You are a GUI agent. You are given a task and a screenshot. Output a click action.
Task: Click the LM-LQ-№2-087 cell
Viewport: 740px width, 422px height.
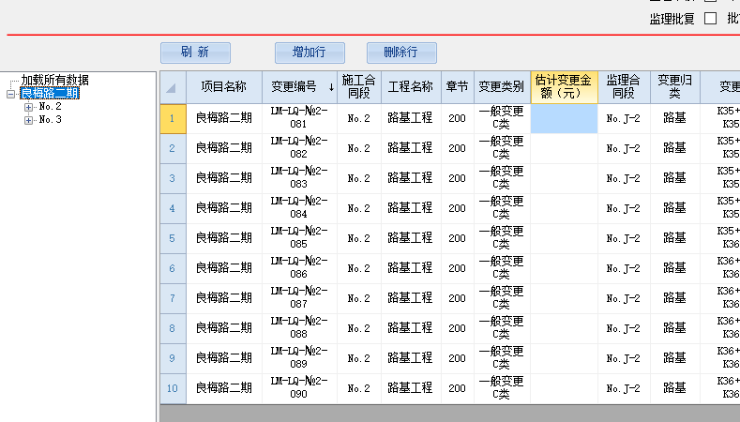299,298
